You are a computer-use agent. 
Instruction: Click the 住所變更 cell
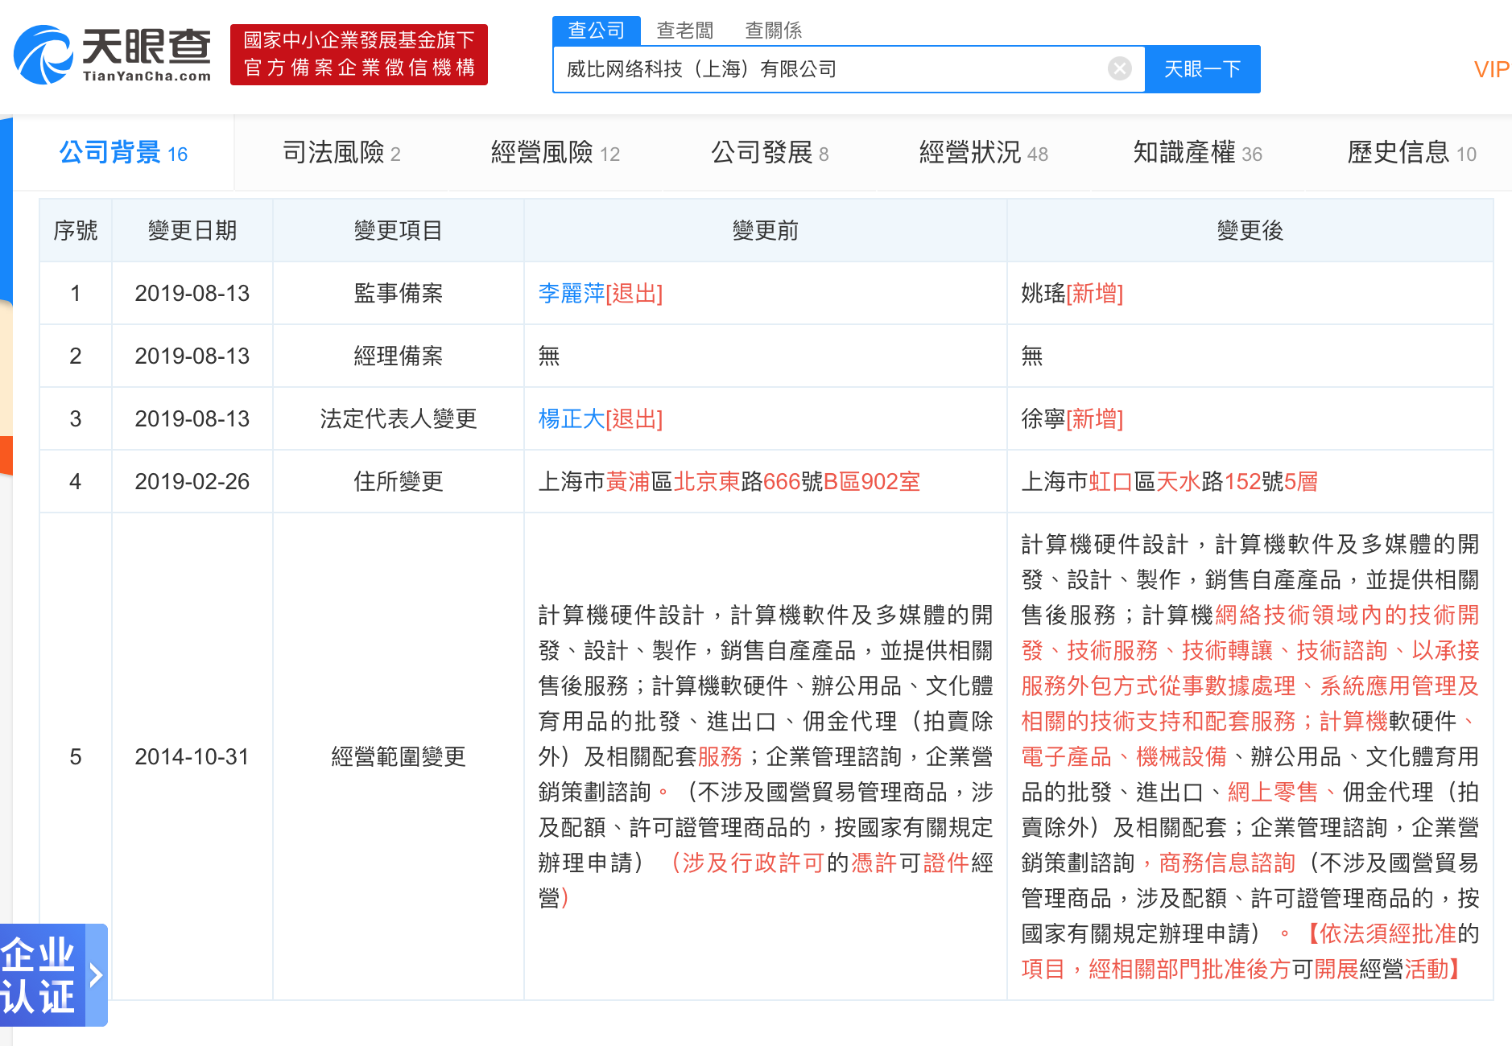tap(399, 482)
